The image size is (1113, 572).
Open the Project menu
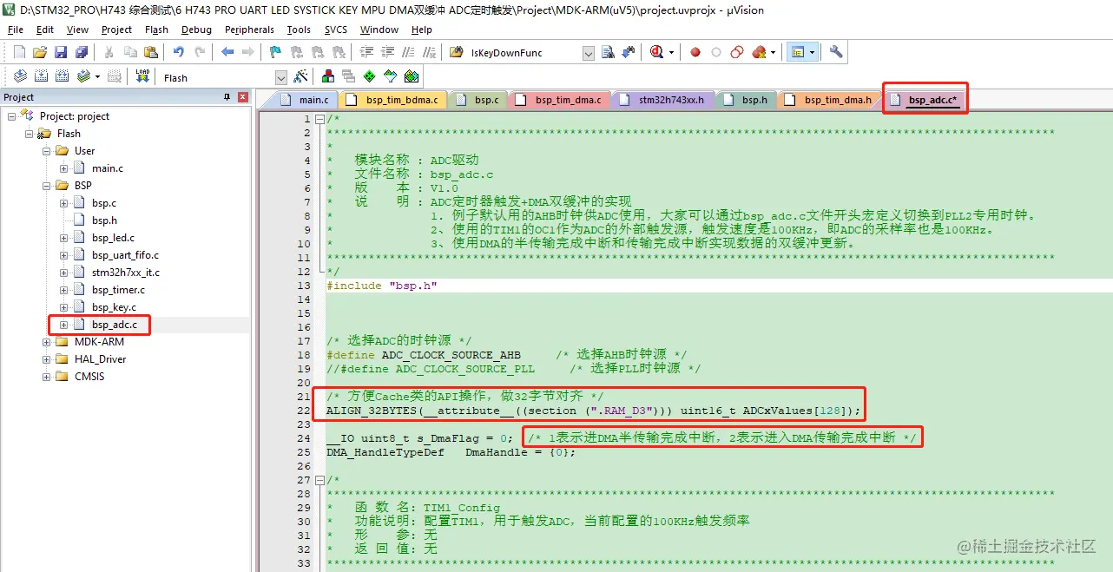116,30
